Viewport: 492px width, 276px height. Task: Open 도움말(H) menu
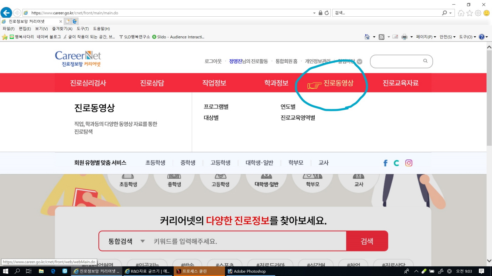pyautogui.click(x=101, y=29)
